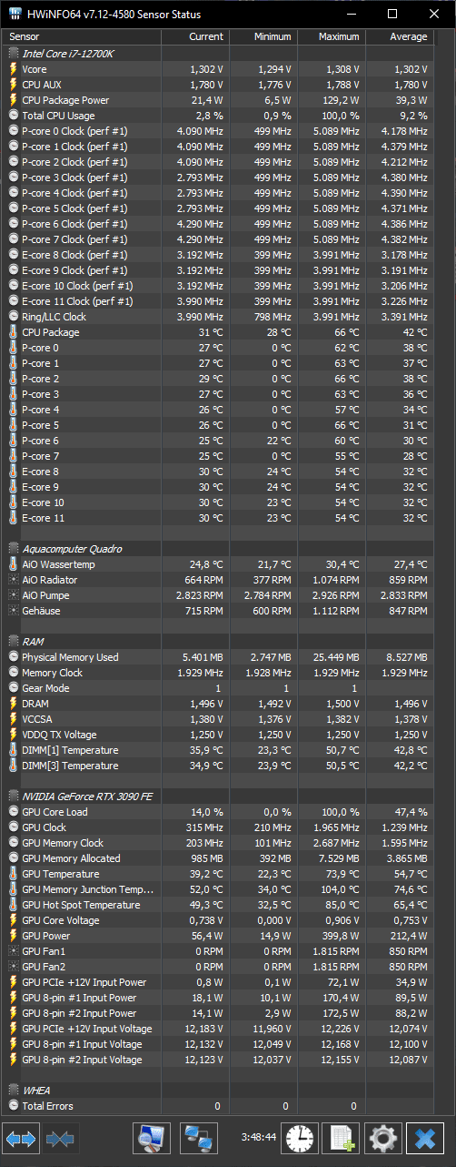The image size is (456, 1167).
Task: Collapse the Aquacomputer Quadro group header
Action: tap(13, 549)
